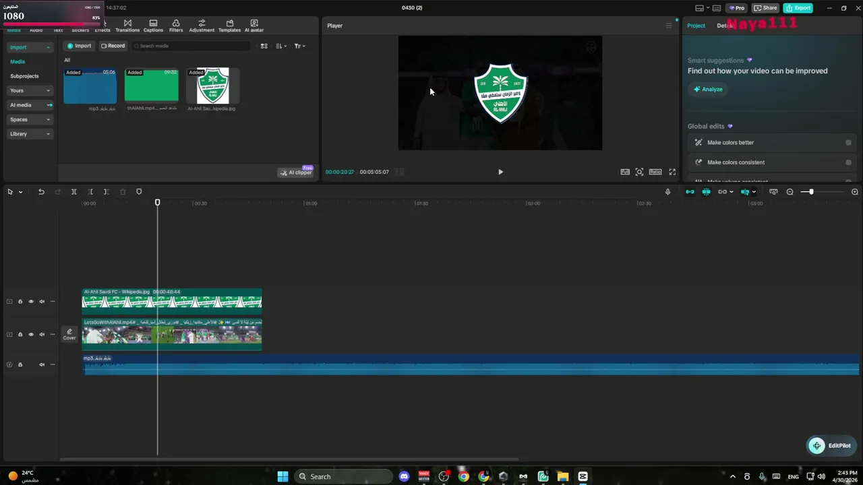
Task: Click the Undo icon in timeline toolbar
Action: tap(41, 192)
